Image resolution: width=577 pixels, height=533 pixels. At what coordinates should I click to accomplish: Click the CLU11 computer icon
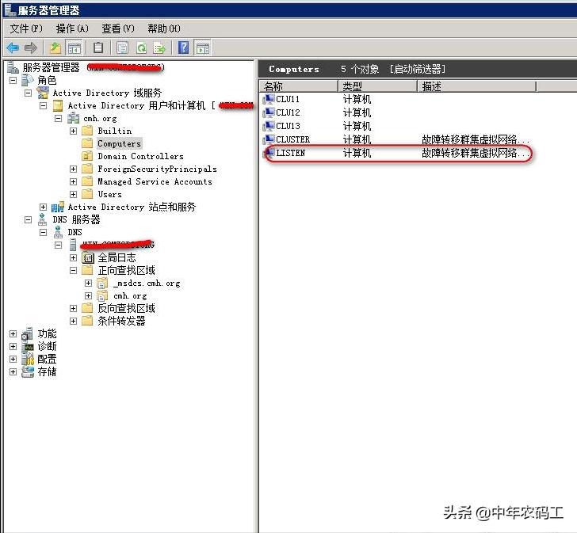pos(269,99)
